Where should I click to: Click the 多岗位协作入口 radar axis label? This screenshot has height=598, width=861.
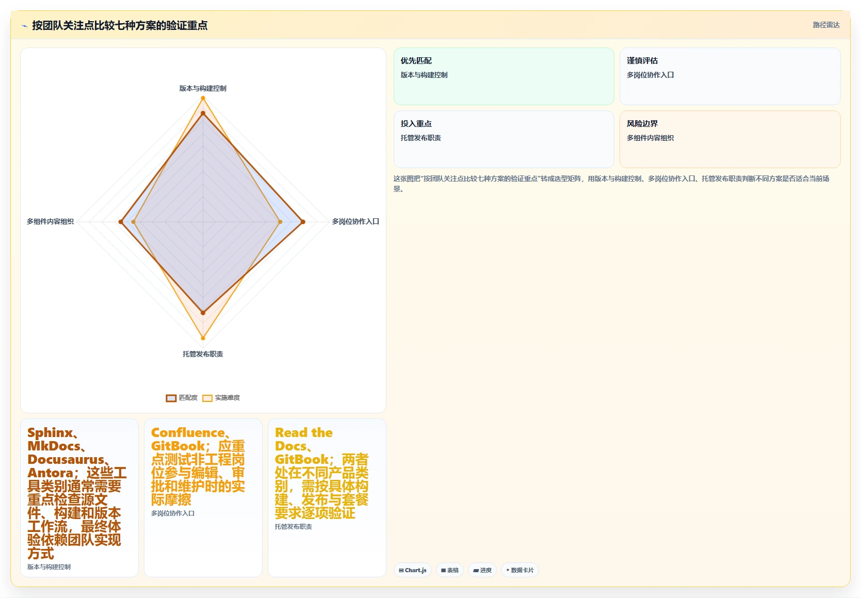[355, 221]
